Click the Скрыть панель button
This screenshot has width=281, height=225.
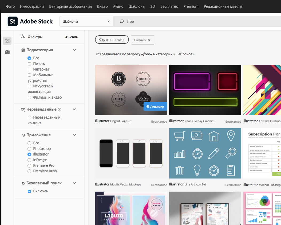point(112,40)
